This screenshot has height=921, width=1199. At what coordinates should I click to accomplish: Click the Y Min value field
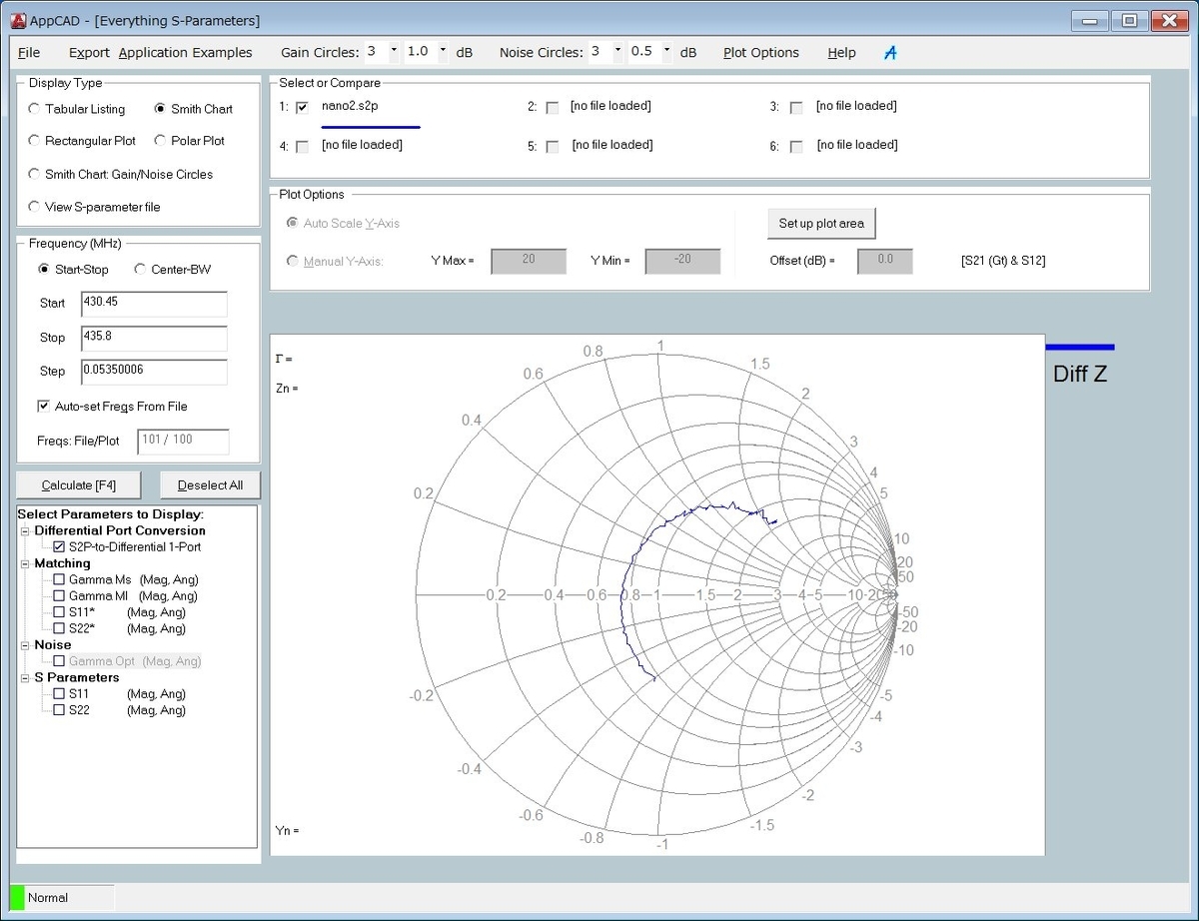[x=682, y=261]
